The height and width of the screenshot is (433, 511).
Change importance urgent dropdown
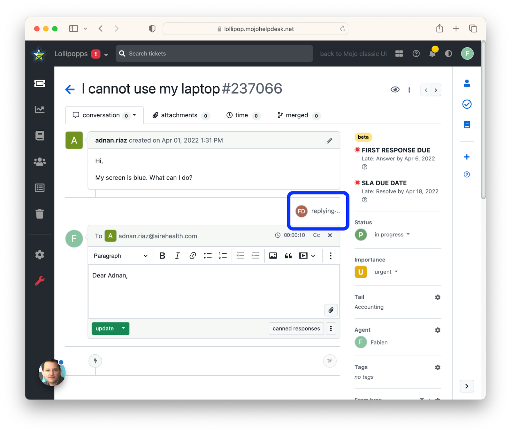(386, 272)
